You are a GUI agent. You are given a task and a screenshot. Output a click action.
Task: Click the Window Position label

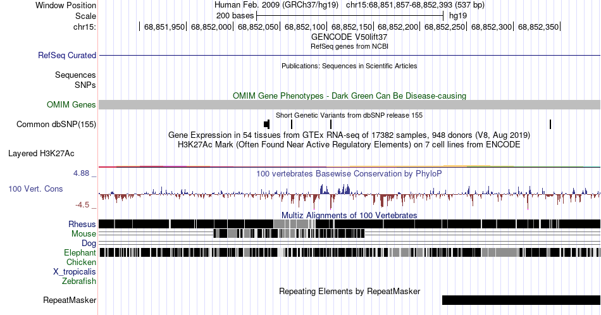66,5
